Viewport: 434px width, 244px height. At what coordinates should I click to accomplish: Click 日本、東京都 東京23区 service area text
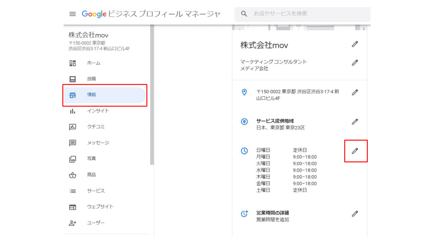pos(280,128)
